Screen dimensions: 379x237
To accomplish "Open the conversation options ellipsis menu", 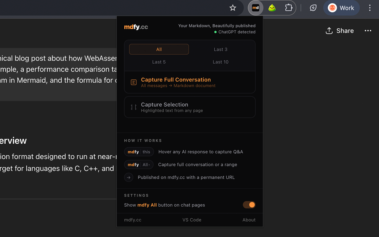I will point(368,31).
